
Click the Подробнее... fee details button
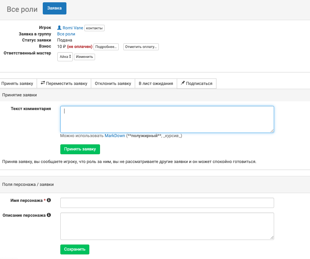pyautogui.click(x=106, y=47)
